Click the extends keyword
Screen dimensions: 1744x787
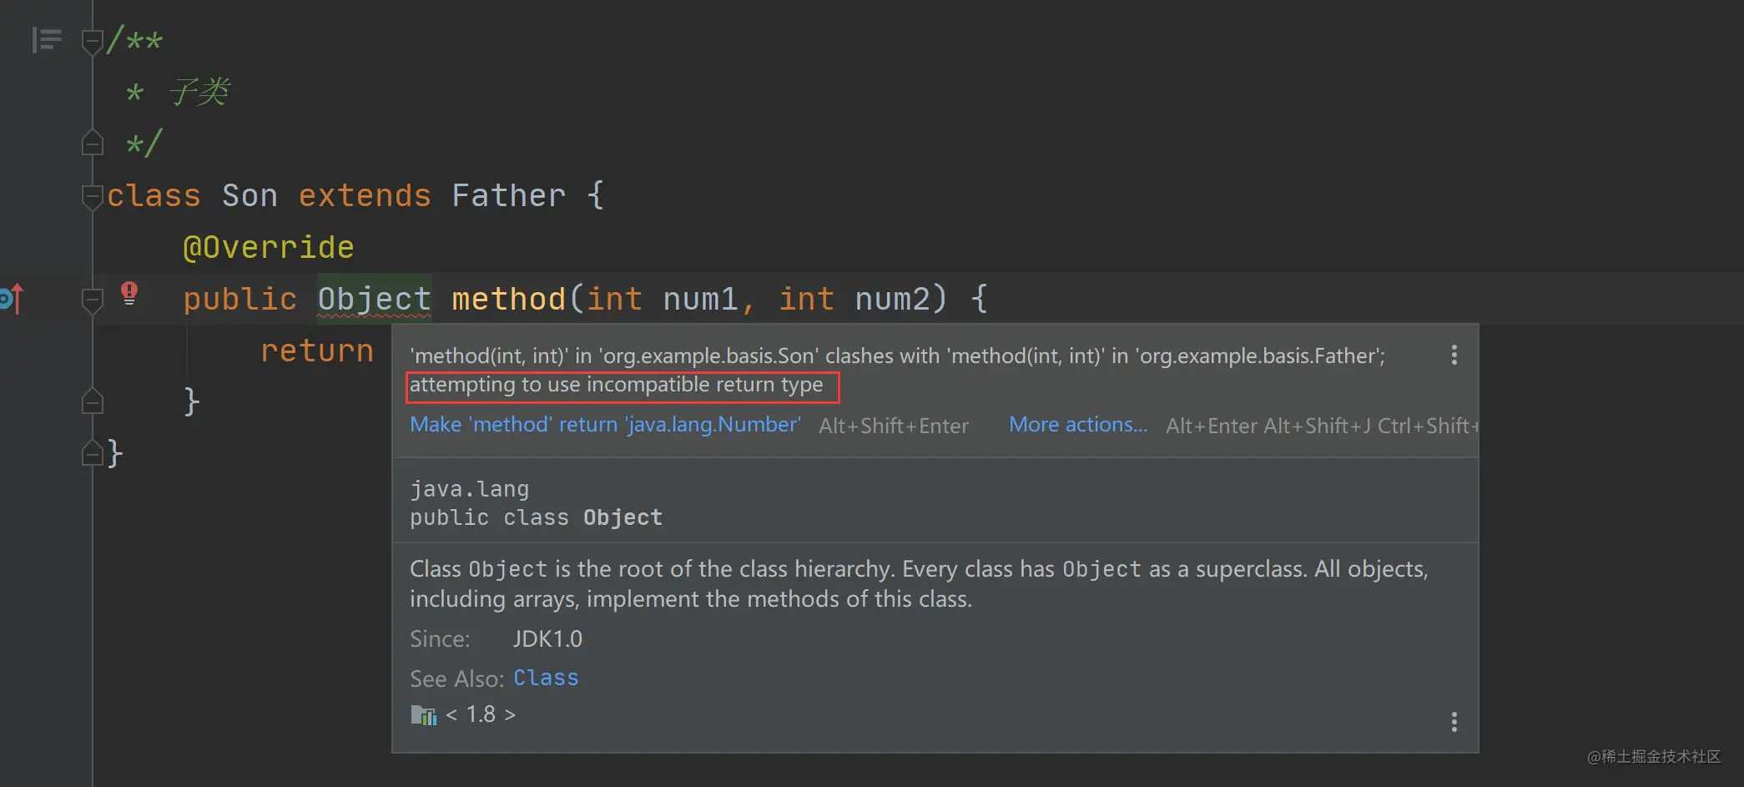[x=365, y=195]
